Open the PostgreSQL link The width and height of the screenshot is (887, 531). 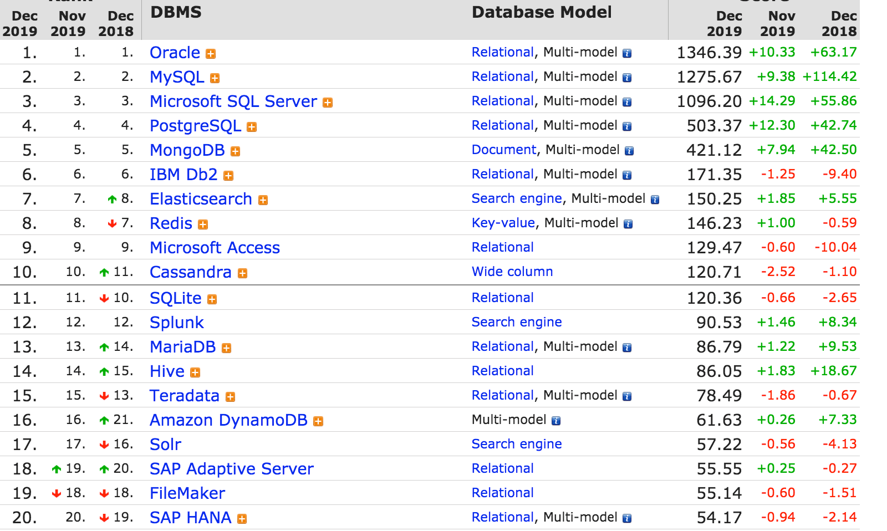196,126
